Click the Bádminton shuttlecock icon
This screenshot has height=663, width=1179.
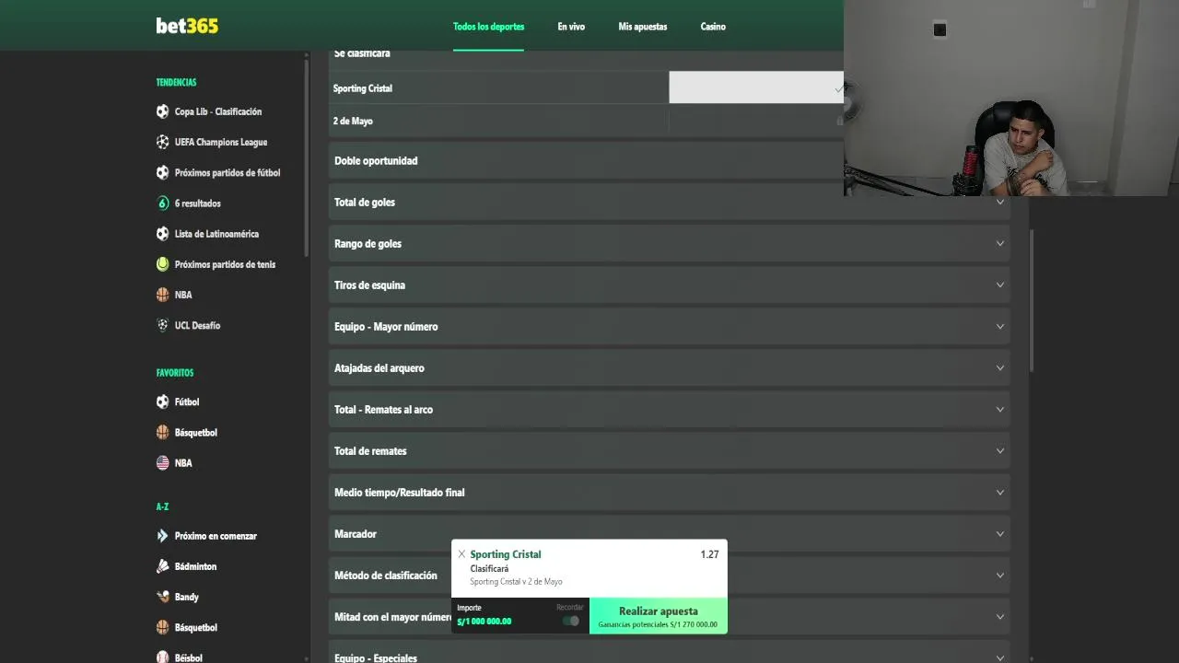tap(163, 566)
